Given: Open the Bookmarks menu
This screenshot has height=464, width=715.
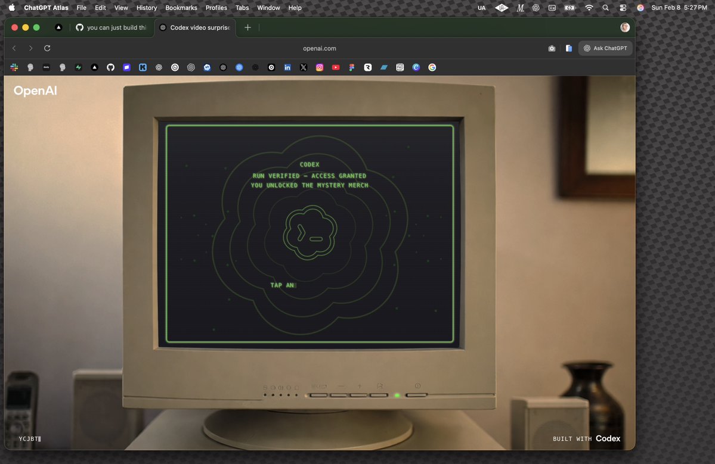Looking at the screenshot, I should click(x=181, y=8).
